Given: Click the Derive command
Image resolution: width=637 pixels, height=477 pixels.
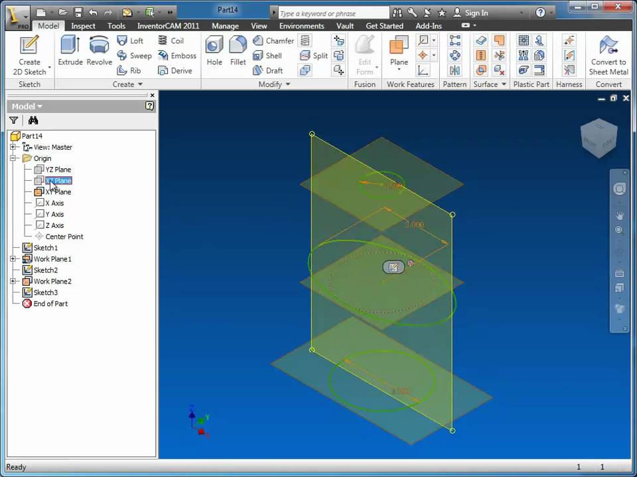Looking at the screenshot, I should [x=175, y=71].
